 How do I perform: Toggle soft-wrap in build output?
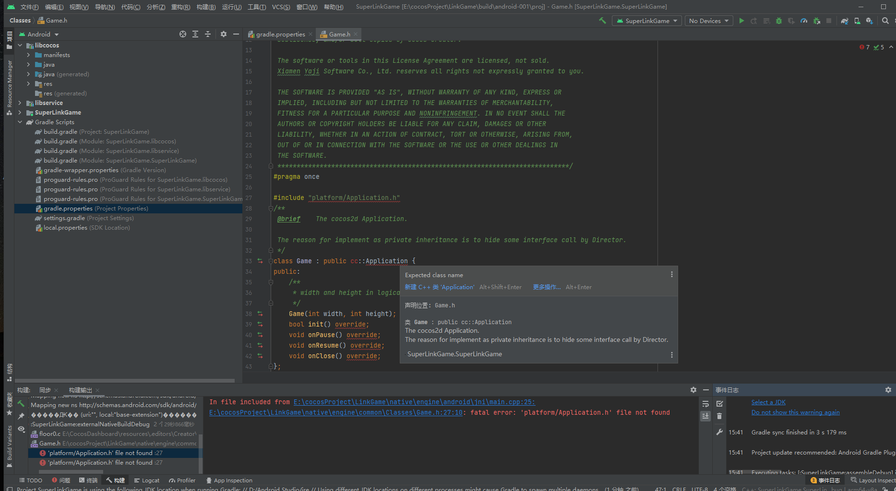click(x=705, y=404)
